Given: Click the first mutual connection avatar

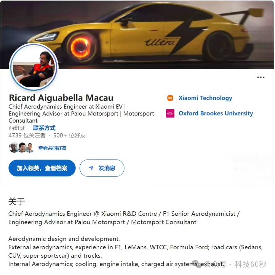Looking at the screenshot, I should coord(14,148).
